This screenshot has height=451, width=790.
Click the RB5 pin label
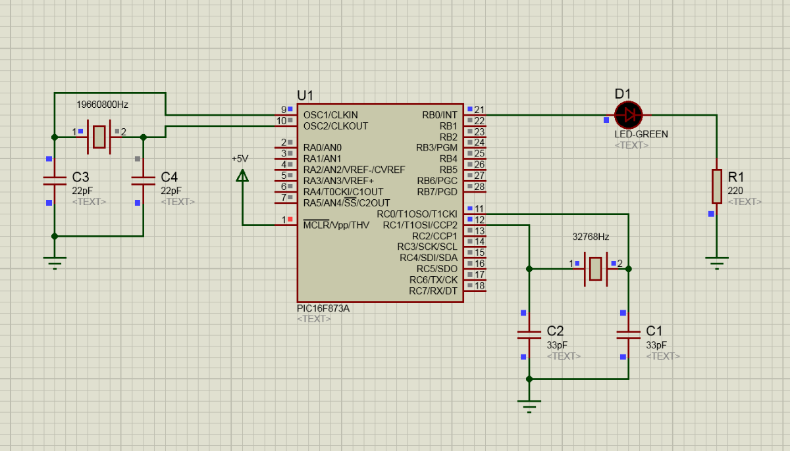click(x=448, y=170)
